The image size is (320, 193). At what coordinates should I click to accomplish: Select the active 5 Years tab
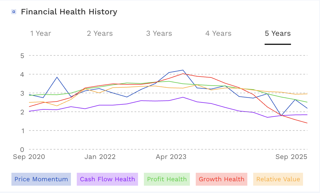pyautogui.click(x=278, y=33)
